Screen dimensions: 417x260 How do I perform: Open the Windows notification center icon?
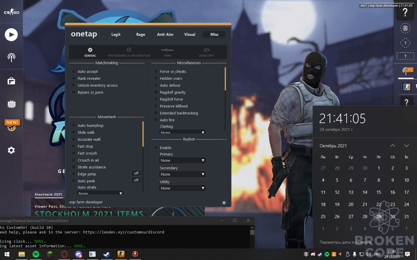(x=407, y=254)
